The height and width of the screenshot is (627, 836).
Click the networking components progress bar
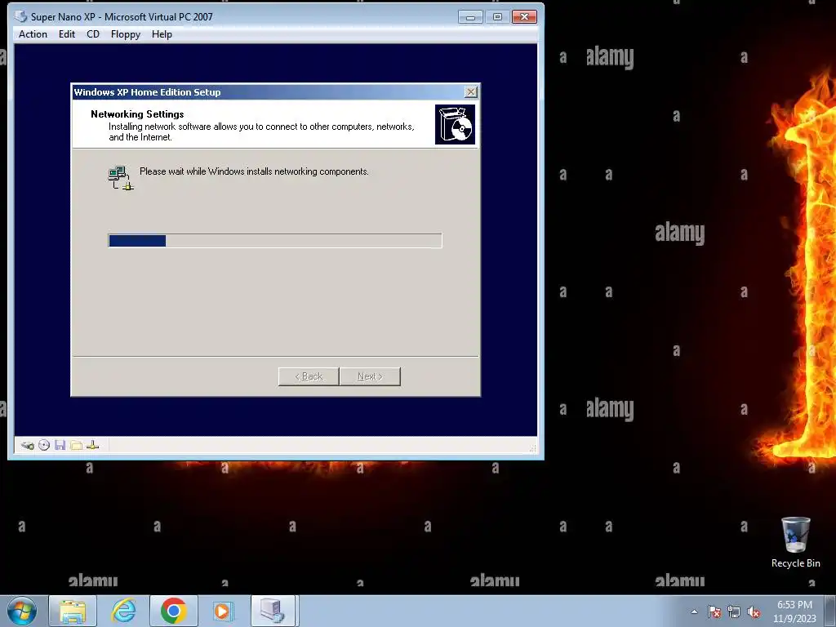tap(275, 241)
